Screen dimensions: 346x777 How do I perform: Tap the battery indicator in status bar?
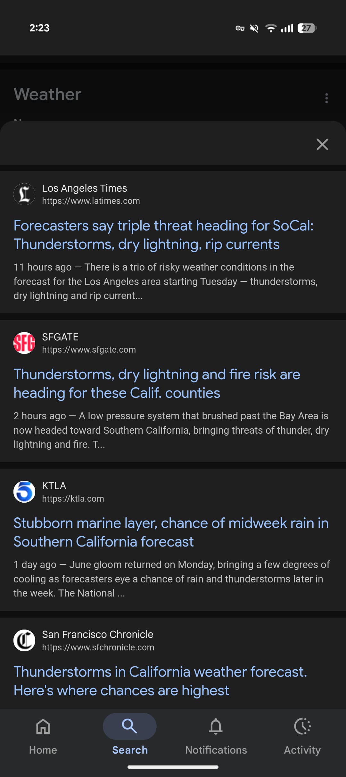click(307, 28)
